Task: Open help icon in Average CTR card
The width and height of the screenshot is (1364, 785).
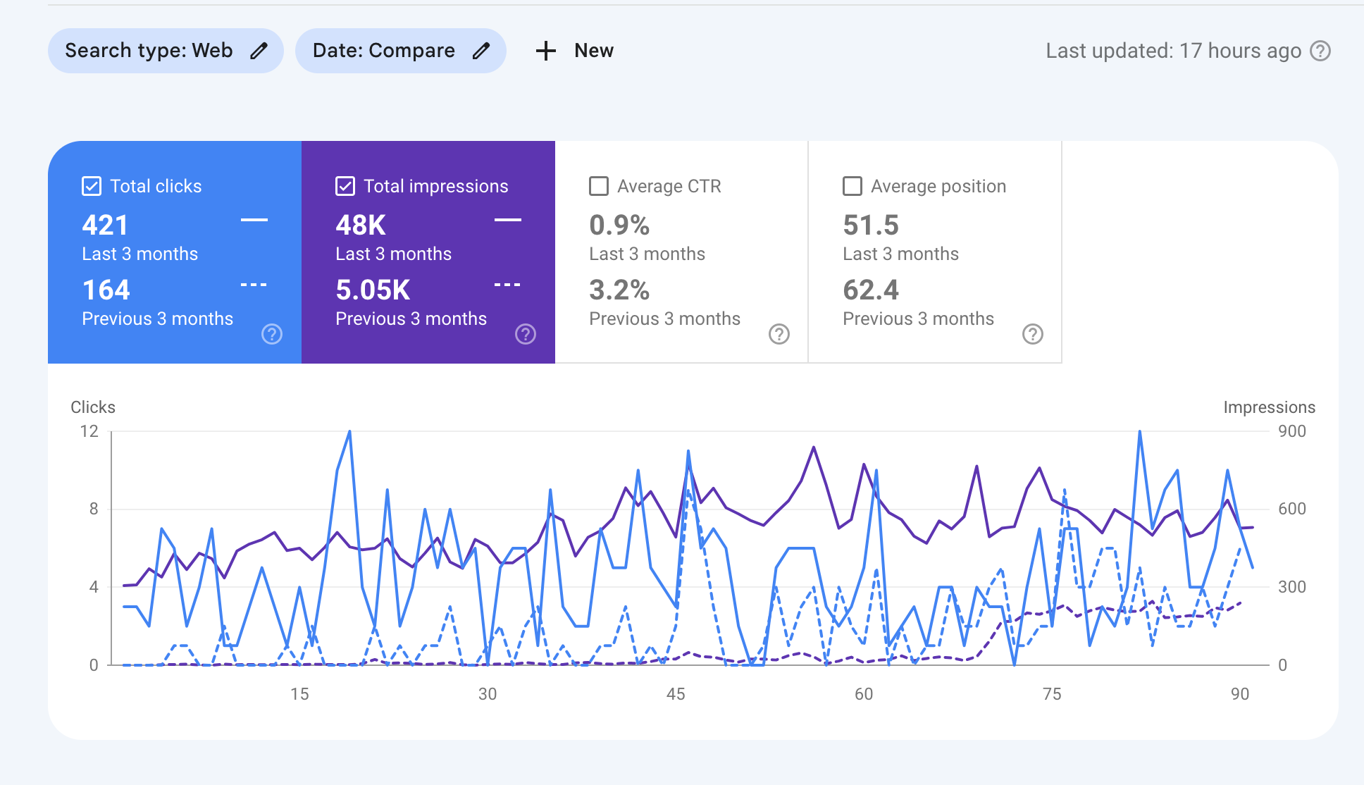Action: point(779,334)
